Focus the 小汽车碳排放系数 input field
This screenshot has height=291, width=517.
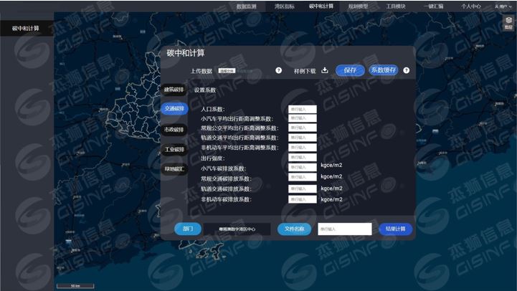[303, 168]
